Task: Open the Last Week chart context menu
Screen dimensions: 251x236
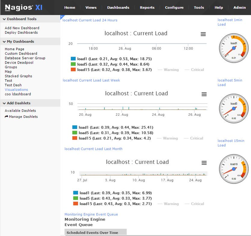Action: (x=204, y=94)
